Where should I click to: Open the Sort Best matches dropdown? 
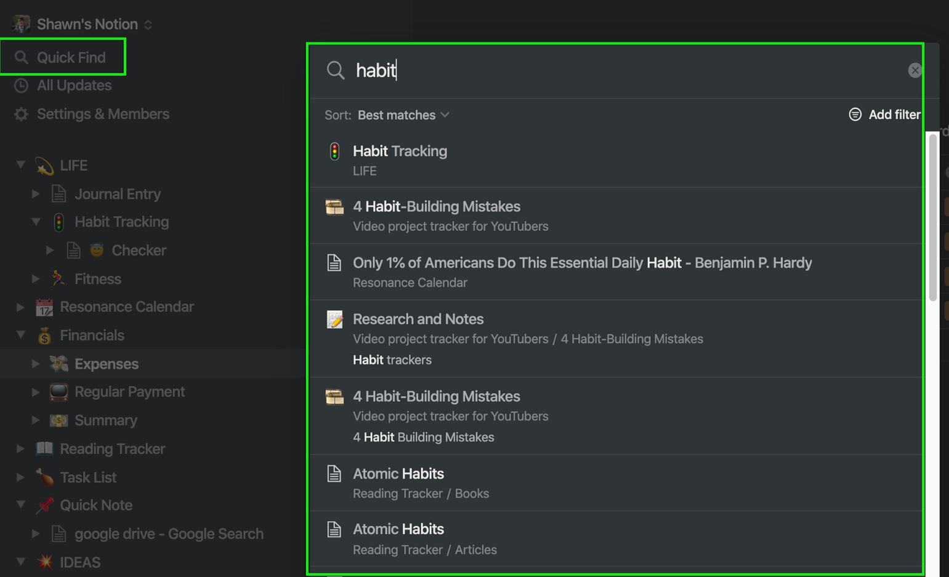403,115
